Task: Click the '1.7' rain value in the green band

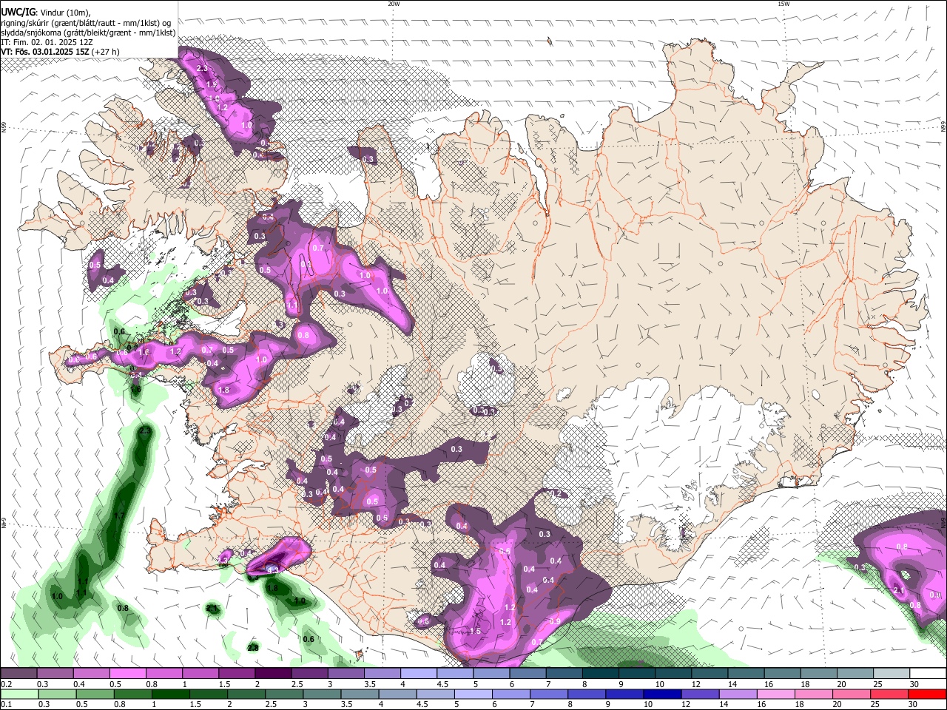Action: (119, 515)
